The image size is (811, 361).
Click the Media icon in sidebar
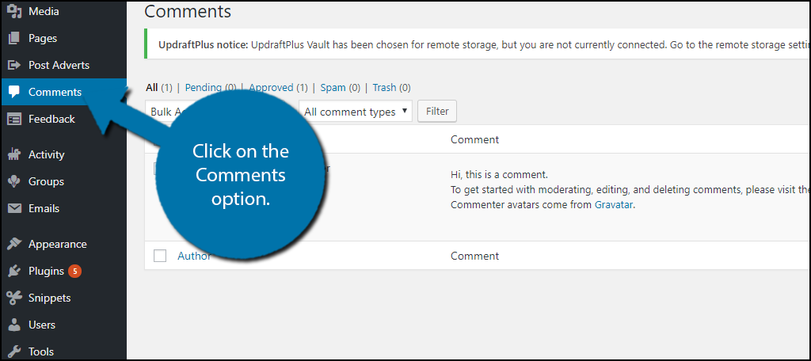(14, 11)
